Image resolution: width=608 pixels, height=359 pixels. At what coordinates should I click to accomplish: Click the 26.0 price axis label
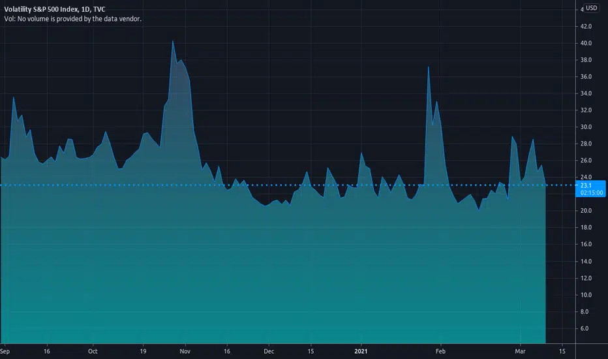tap(586, 161)
